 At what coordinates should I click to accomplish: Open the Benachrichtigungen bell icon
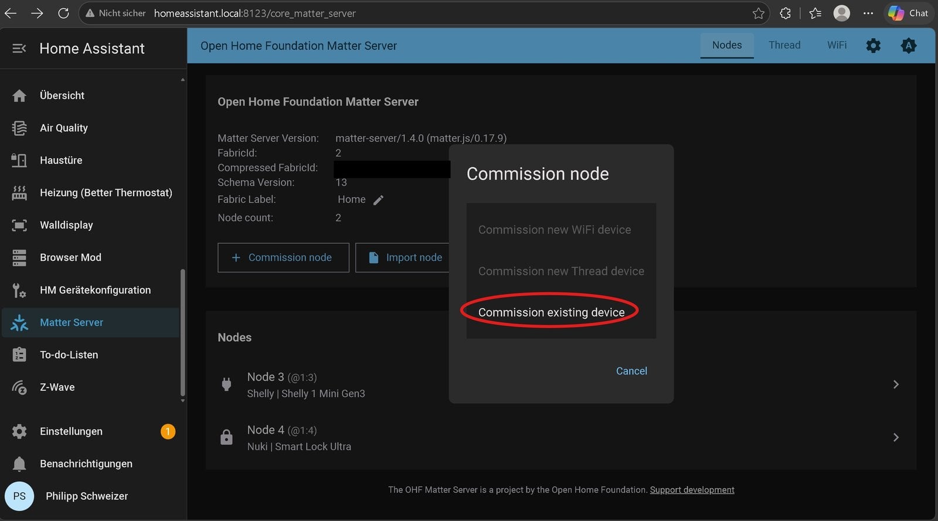(19, 464)
